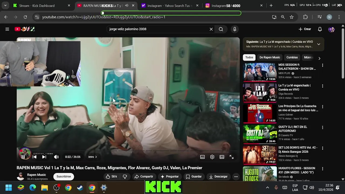Open video player settings gear

(x=212, y=157)
